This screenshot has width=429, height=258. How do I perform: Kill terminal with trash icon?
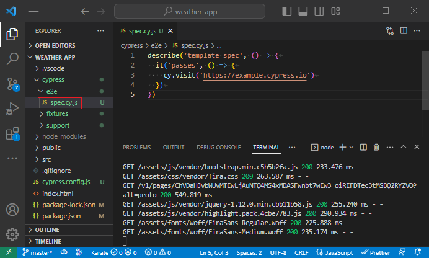pyautogui.click(x=376, y=147)
